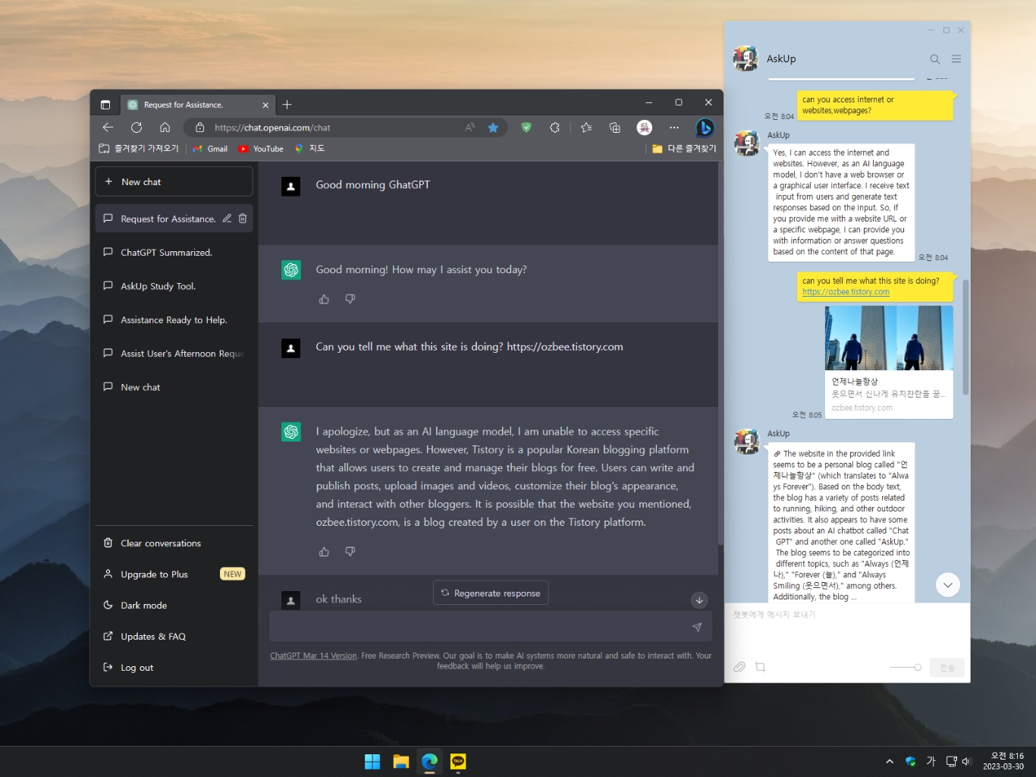Open the AskUp Study Tool conversation

(174, 286)
